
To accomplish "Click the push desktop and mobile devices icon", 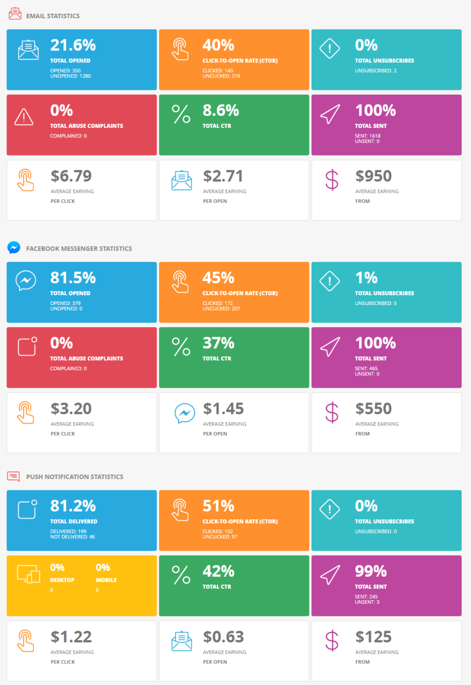I will tap(28, 574).
